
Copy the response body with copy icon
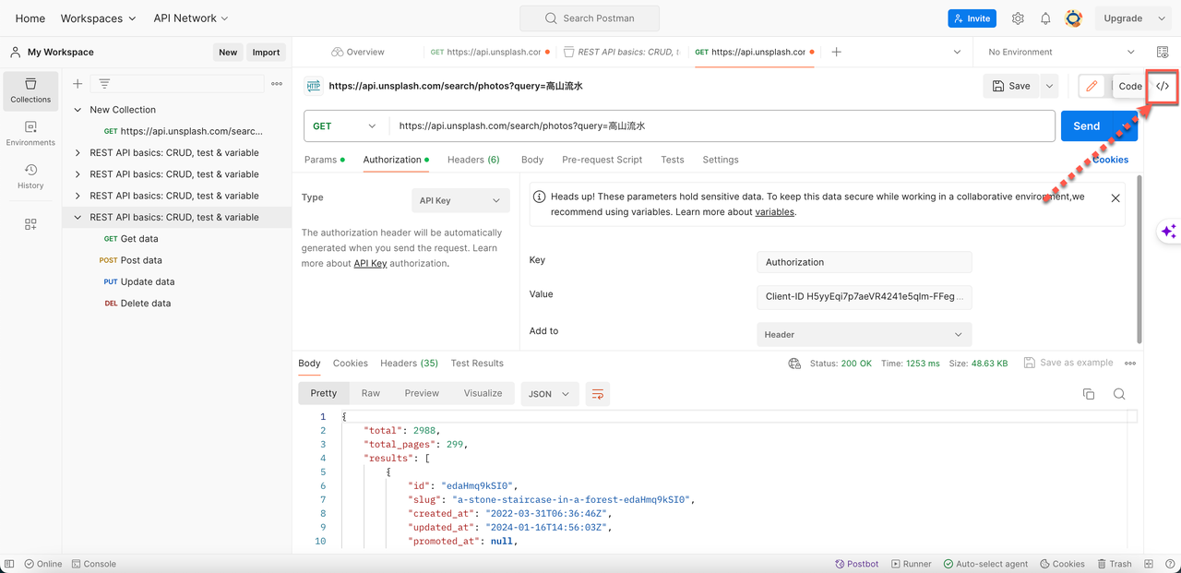1089,394
